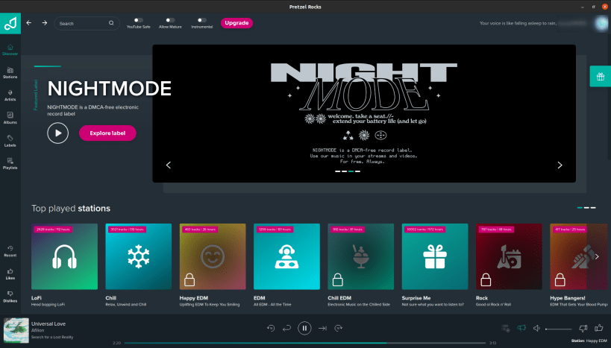The height and width of the screenshot is (348, 611).
Task: Play the NIGHTMODE featured label
Action: click(57, 133)
